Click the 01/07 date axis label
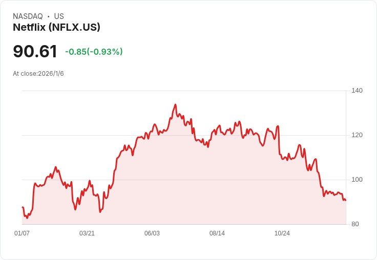The height and width of the screenshot is (260, 377). pos(22,233)
